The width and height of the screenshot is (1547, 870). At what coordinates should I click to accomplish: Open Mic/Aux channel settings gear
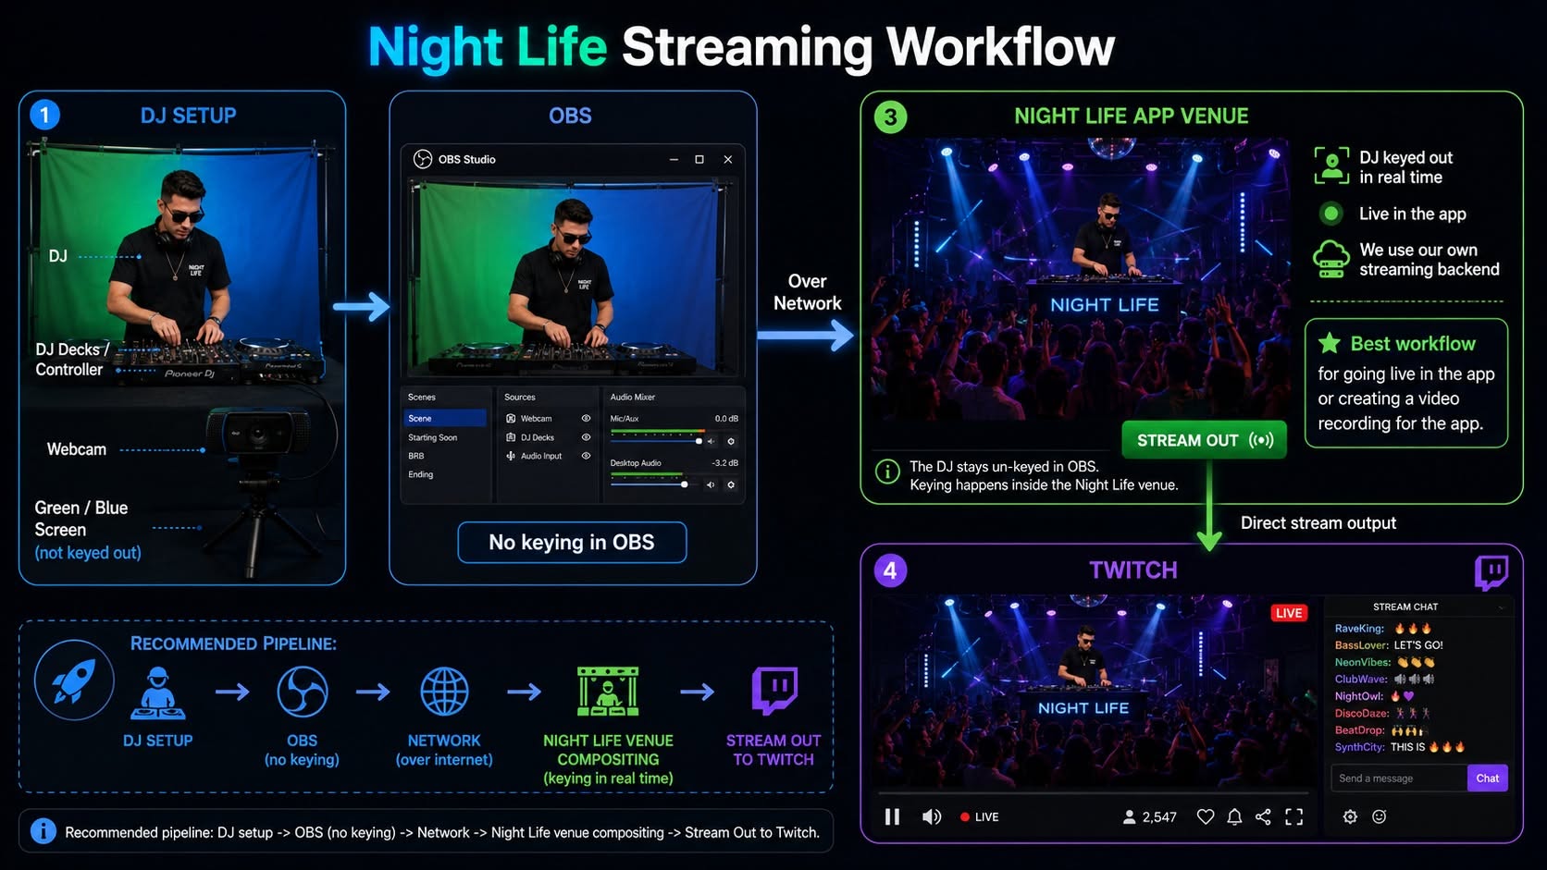[731, 441]
